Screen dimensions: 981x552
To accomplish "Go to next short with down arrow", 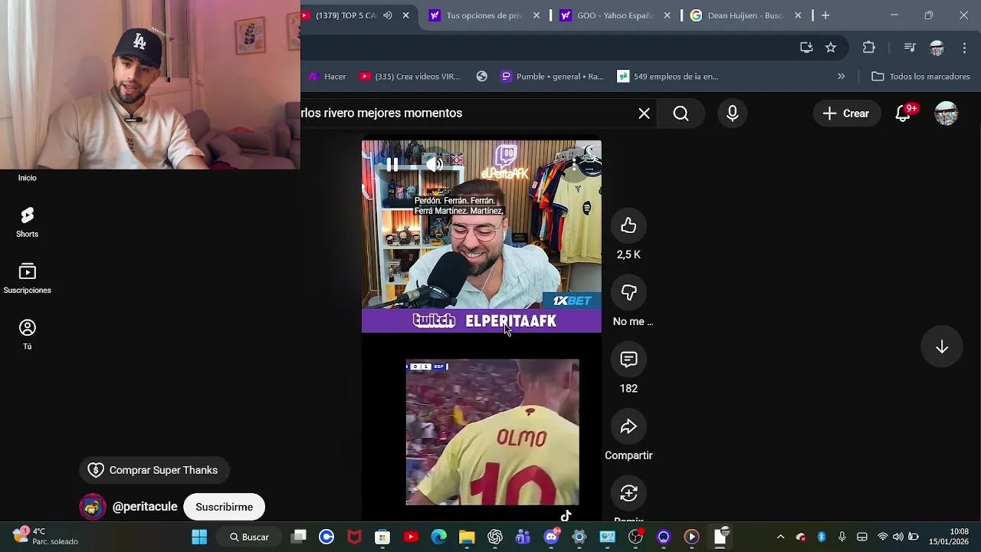I will coord(942,347).
